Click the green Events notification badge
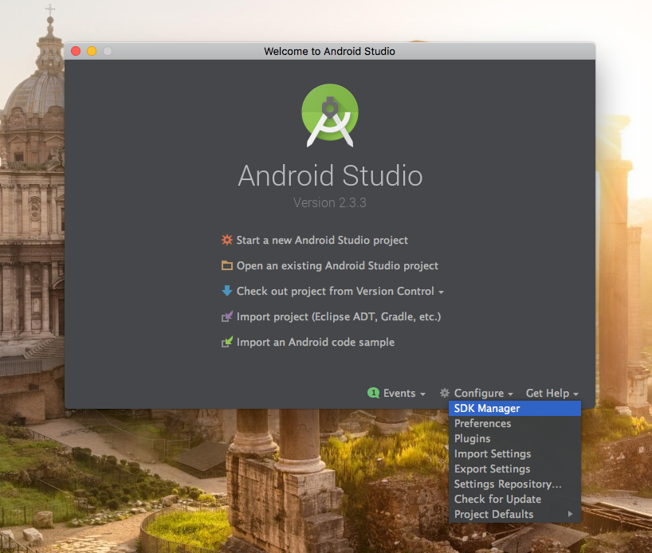652x553 pixels. (x=373, y=393)
